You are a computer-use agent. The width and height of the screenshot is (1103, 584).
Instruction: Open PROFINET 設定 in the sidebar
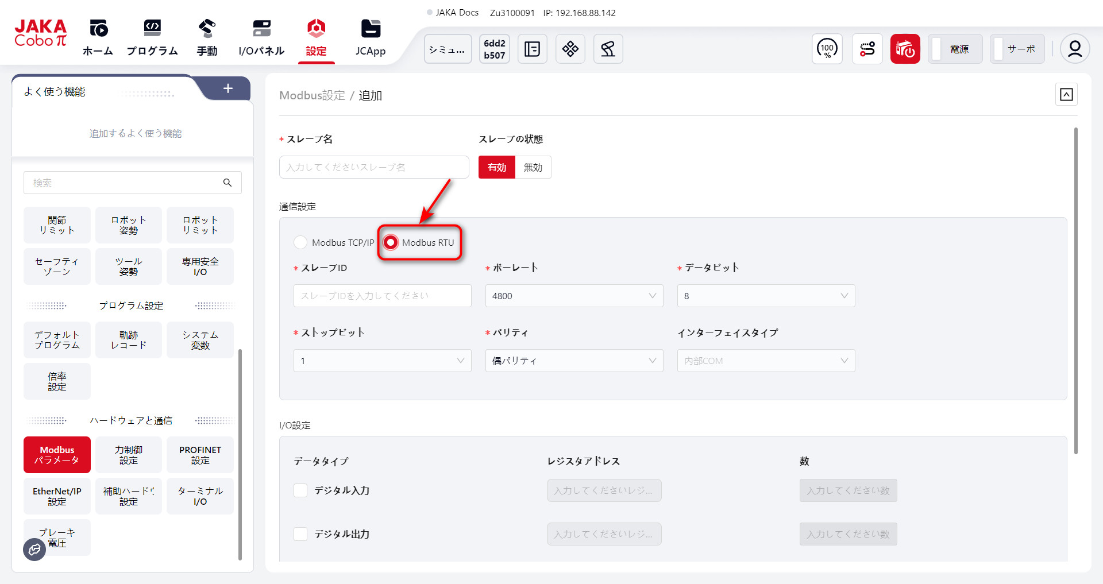pyautogui.click(x=200, y=455)
